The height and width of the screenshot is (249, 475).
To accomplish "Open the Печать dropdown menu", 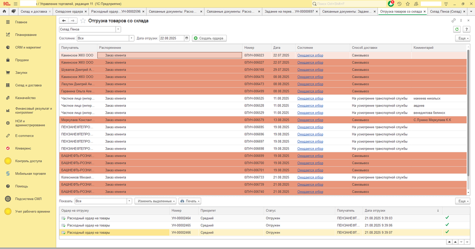I will (190, 201).
